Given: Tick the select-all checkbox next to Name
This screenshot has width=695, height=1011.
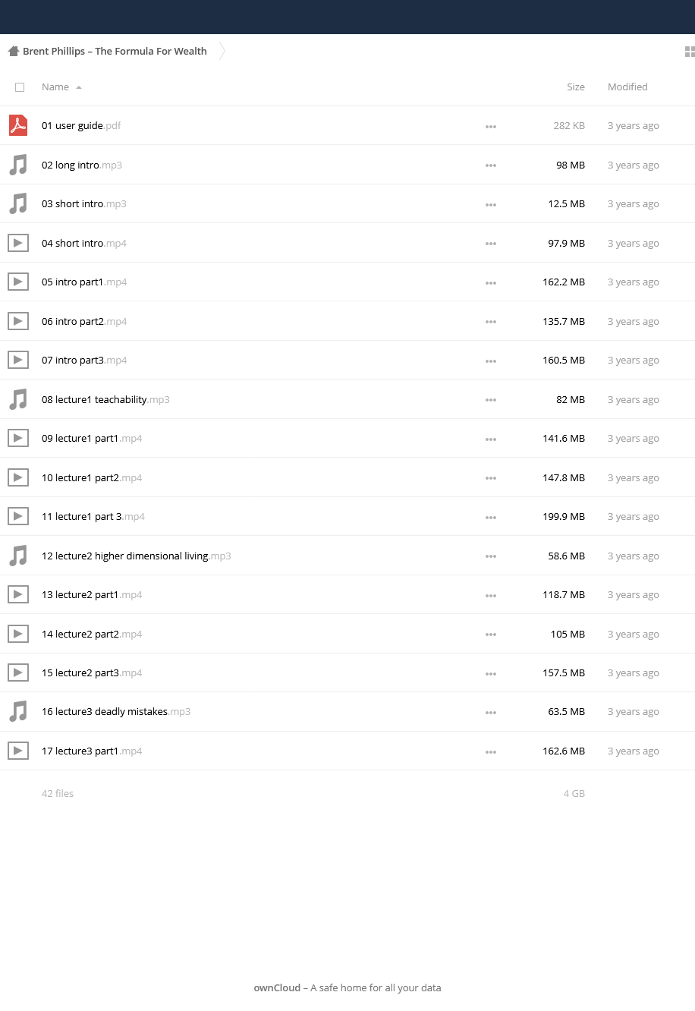Looking at the screenshot, I should tap(20, 87).
